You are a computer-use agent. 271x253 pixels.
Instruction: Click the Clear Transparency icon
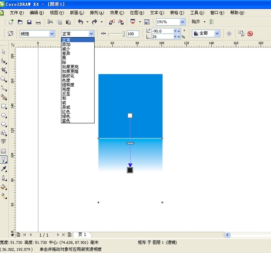[250, 34]
